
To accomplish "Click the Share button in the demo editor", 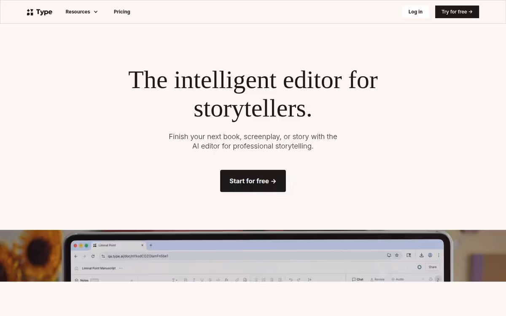I will 433,267.
